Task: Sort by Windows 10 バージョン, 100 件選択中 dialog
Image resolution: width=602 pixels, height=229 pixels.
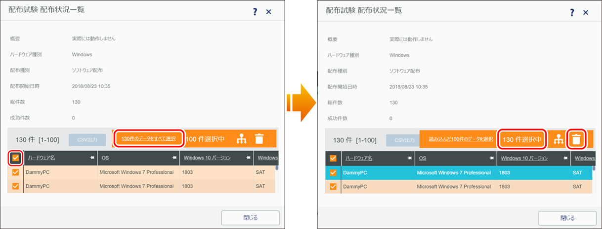Action: (x=206, y=158)
